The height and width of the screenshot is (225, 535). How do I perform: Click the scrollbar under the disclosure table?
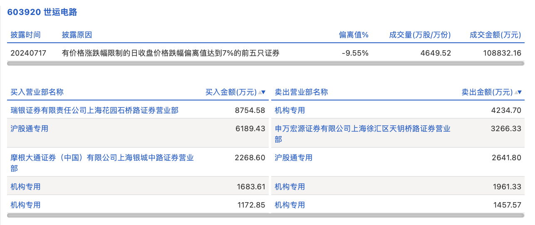[x=265, y=64]
